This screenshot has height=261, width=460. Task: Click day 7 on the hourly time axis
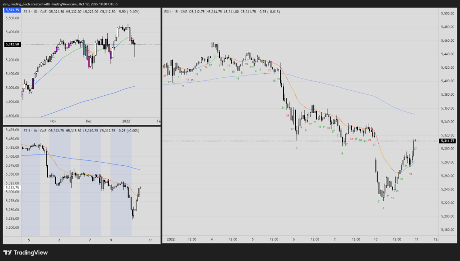coord(90,240)
